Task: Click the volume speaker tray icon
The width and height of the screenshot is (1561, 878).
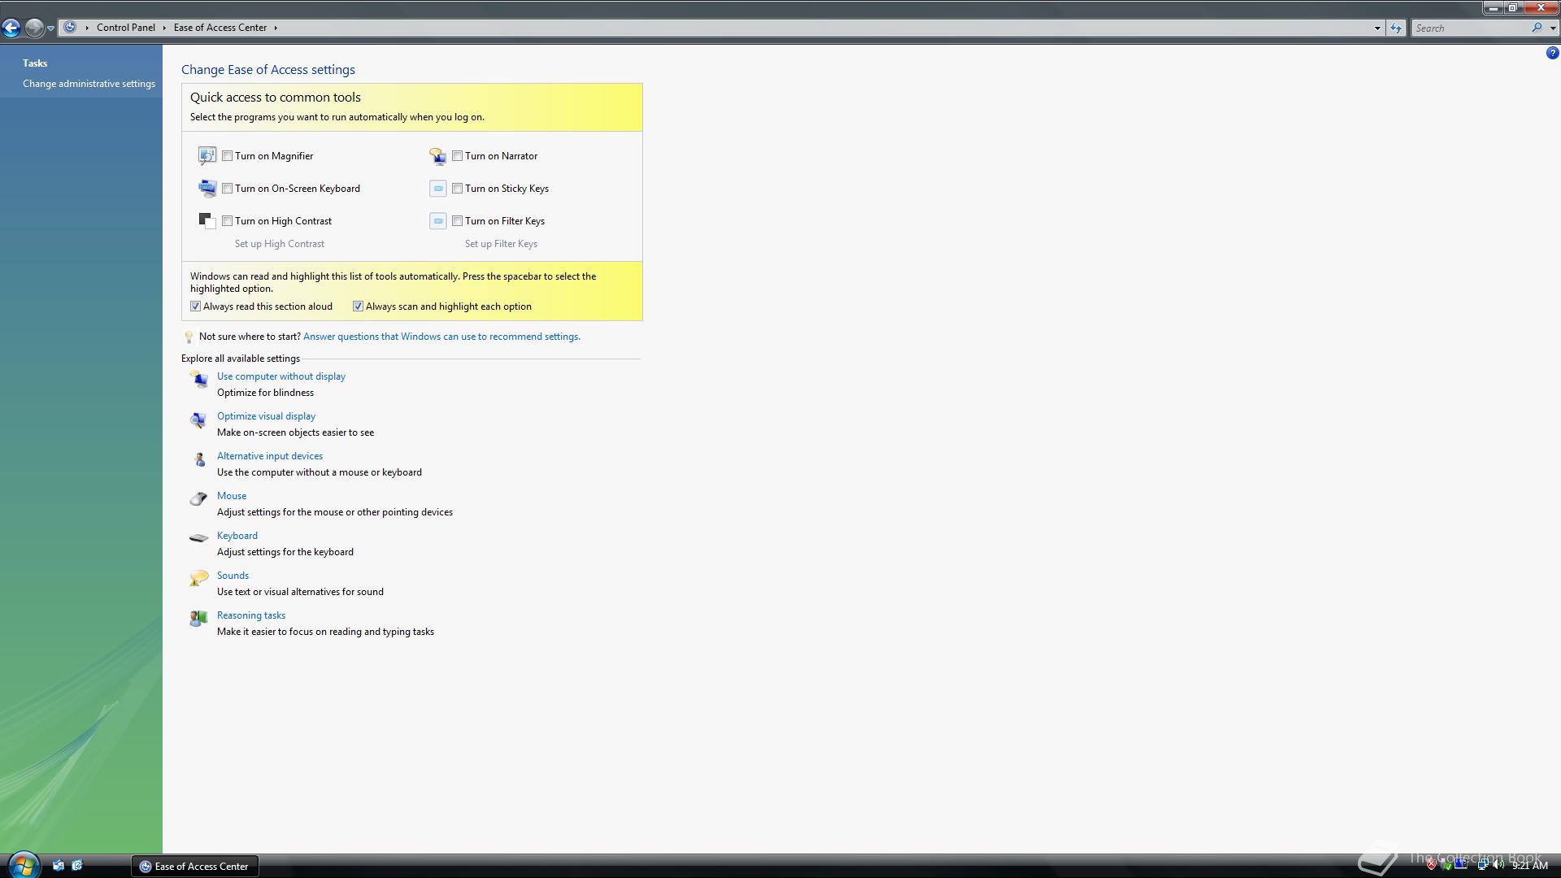Action: (x=1498, y=865)
